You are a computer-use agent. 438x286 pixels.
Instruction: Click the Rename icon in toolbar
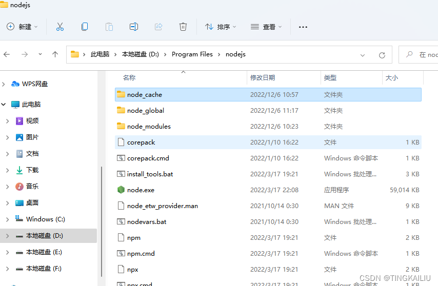click(x=134, y=27)
